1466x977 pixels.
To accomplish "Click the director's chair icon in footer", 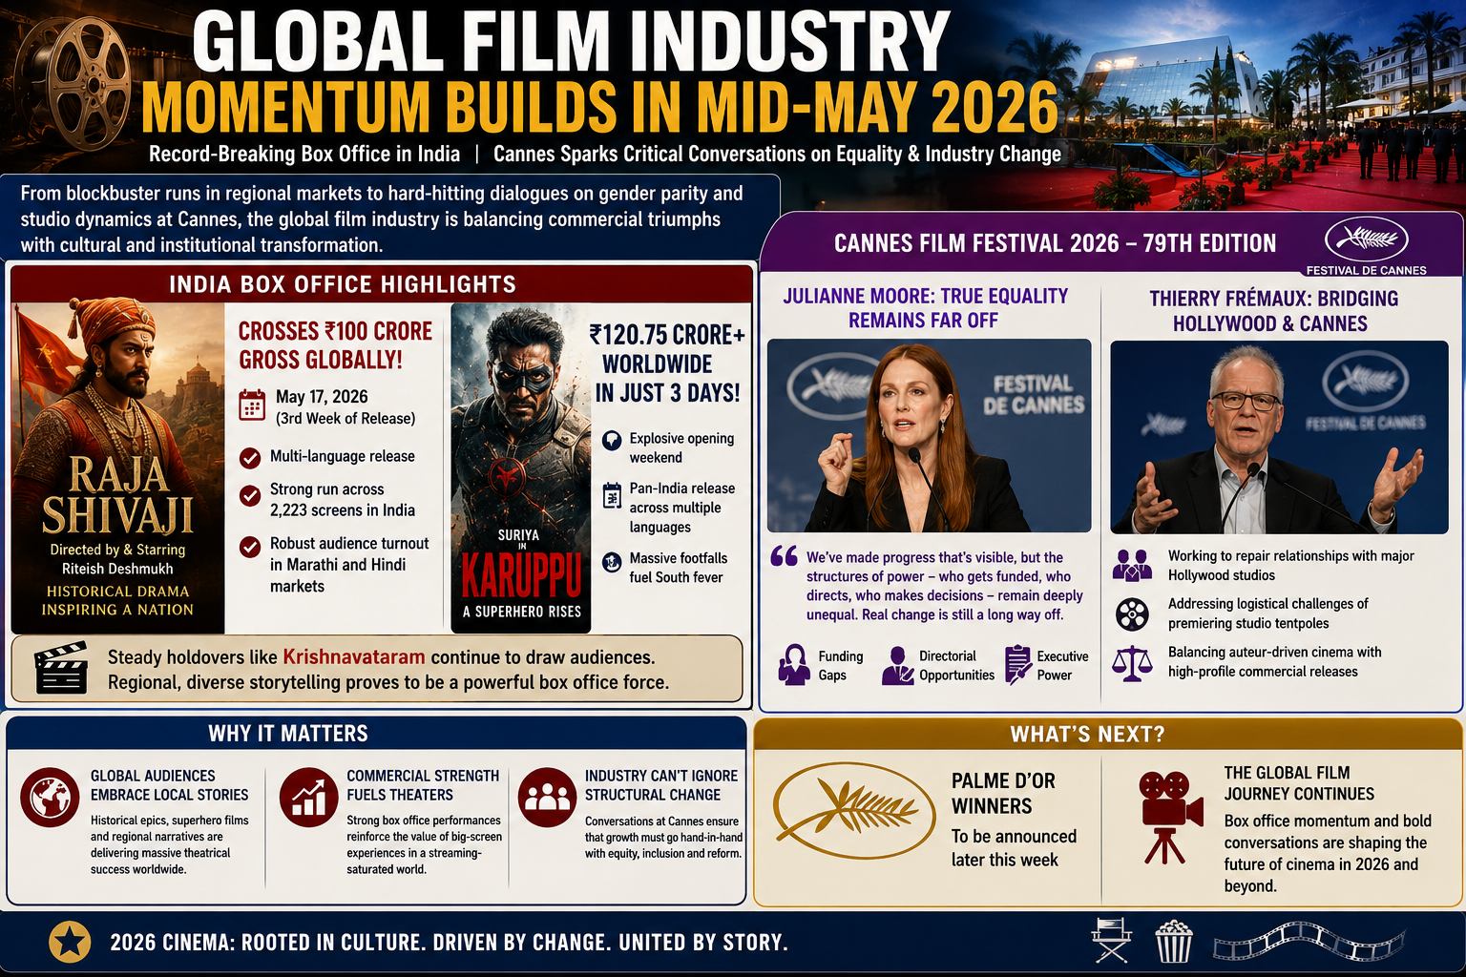I will click(x=1112, y=940).
